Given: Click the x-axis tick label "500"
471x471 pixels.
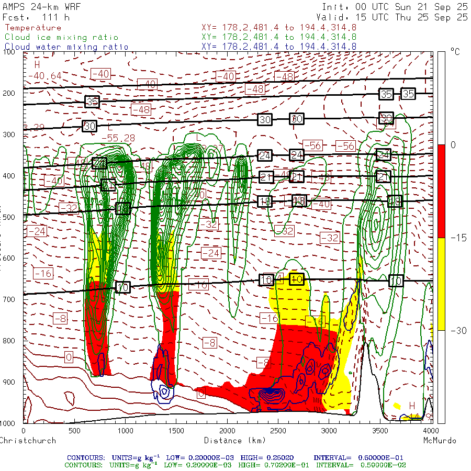Looking at the screenshot, I should pos(74,431).
